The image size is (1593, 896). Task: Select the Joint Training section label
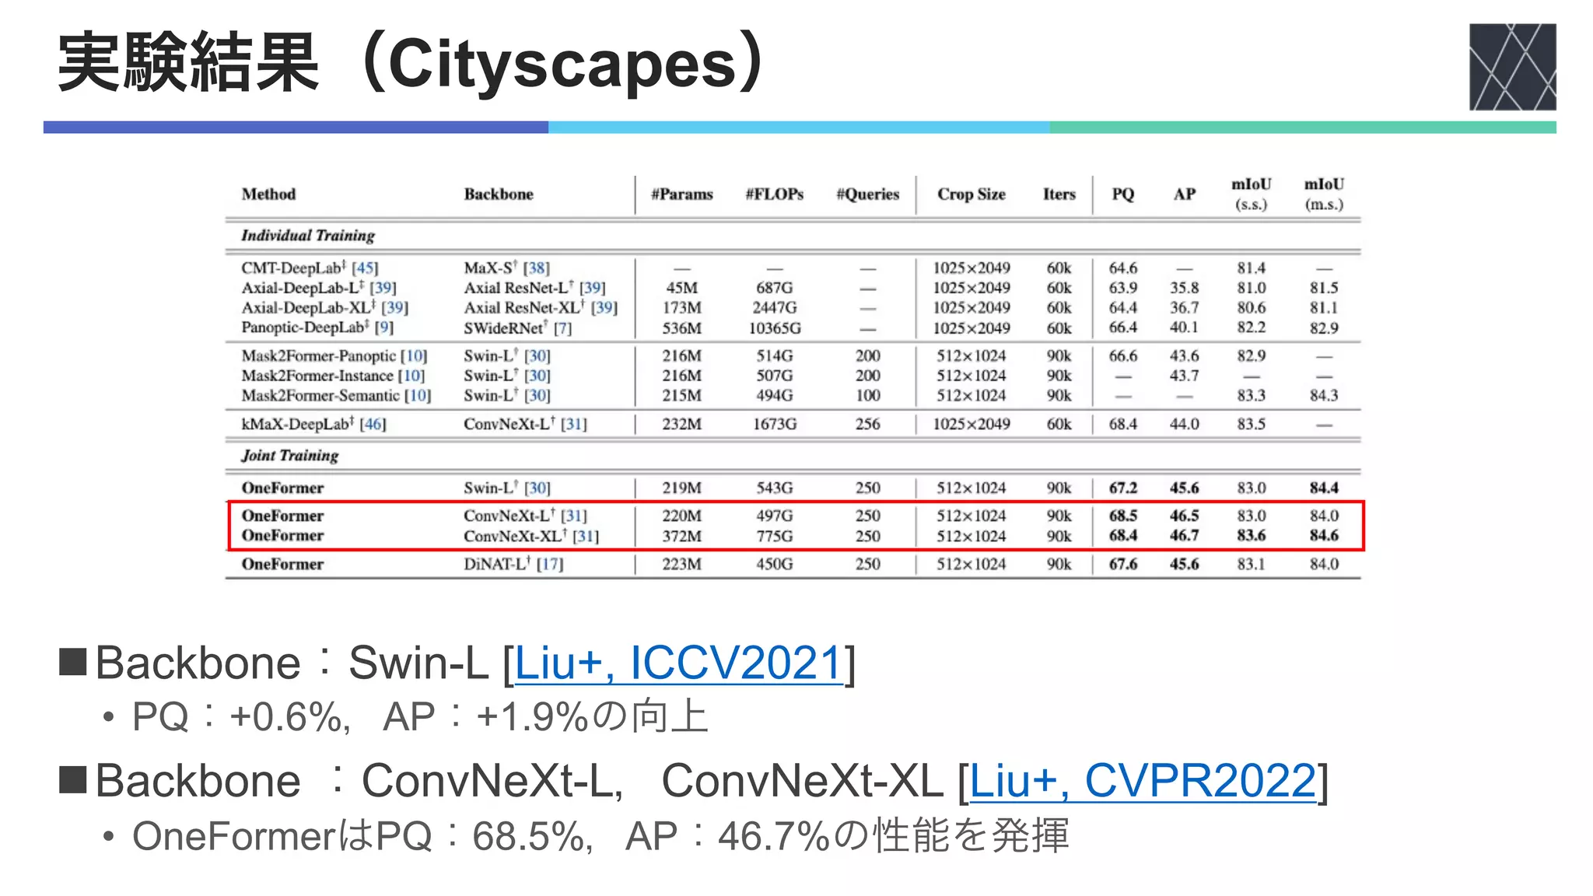coord(290,456)
